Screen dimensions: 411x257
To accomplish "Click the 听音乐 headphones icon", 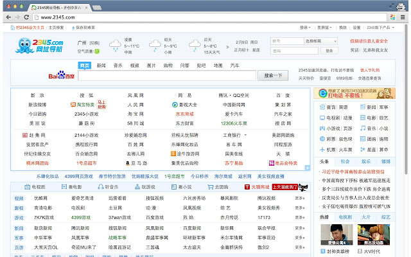I will 100,187.
